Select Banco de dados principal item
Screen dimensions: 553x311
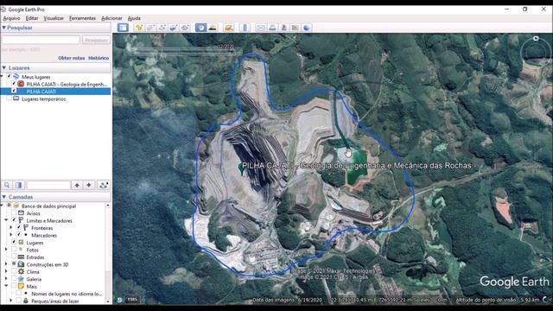48,206
